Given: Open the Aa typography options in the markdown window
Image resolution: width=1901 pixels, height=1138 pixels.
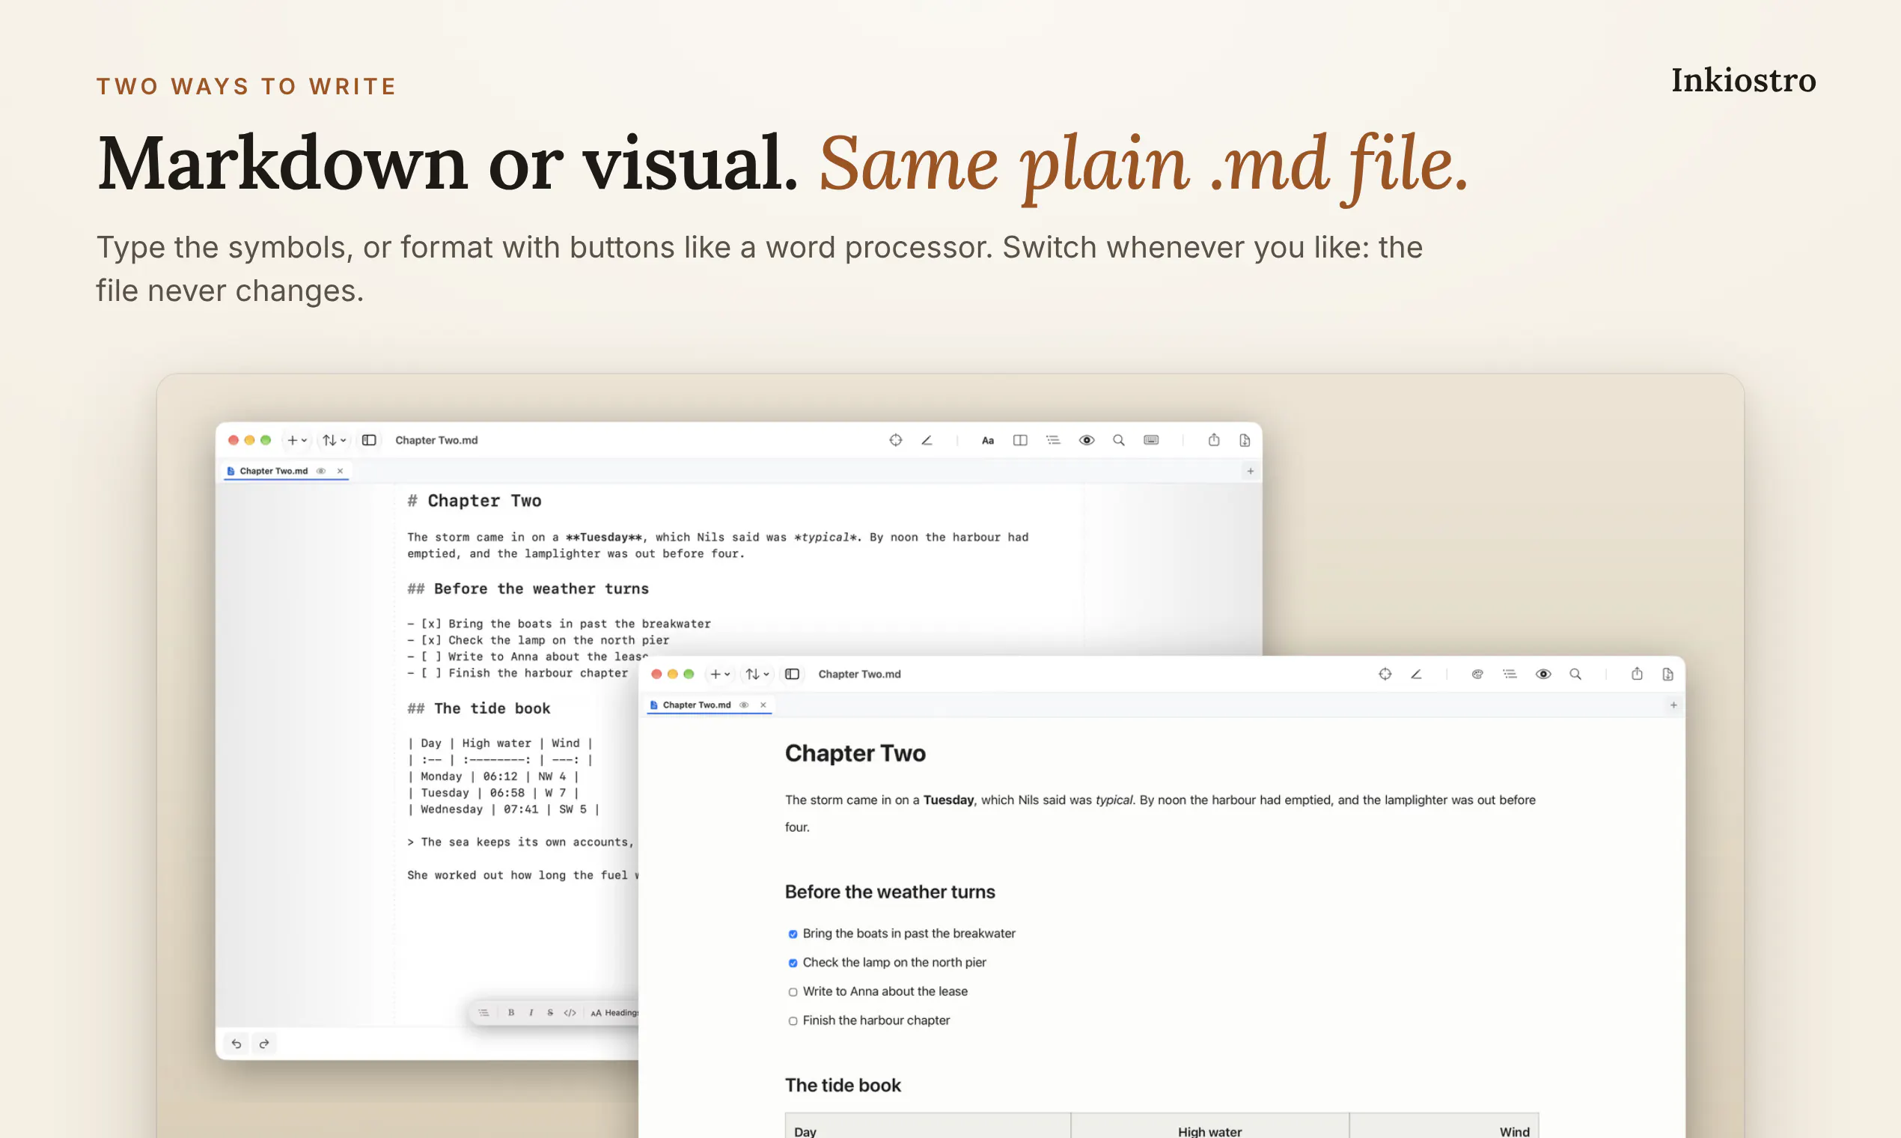Looking at the screenshot, I should pyautogui.click(x=988, y=440).
